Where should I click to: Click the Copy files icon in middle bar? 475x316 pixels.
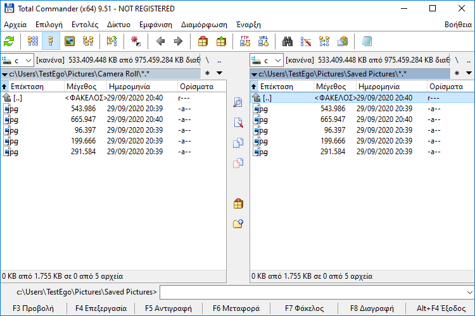[x=238, y=143]
